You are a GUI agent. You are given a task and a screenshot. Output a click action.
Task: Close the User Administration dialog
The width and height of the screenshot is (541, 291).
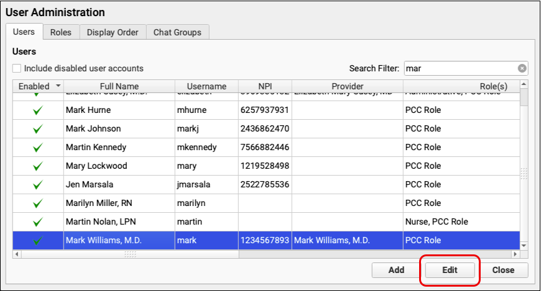[503, 270]
